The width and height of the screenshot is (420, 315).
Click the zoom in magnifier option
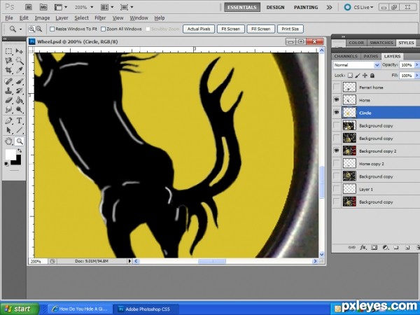coord(31,29)
